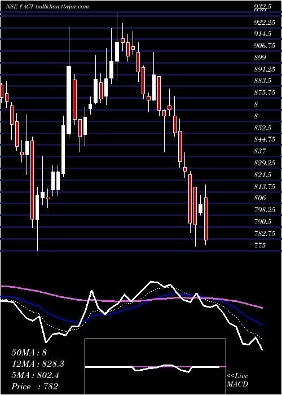Click the 852.5 price axis label
The image size is (282, 395).
pyautogui.click(x=263, y=128)
